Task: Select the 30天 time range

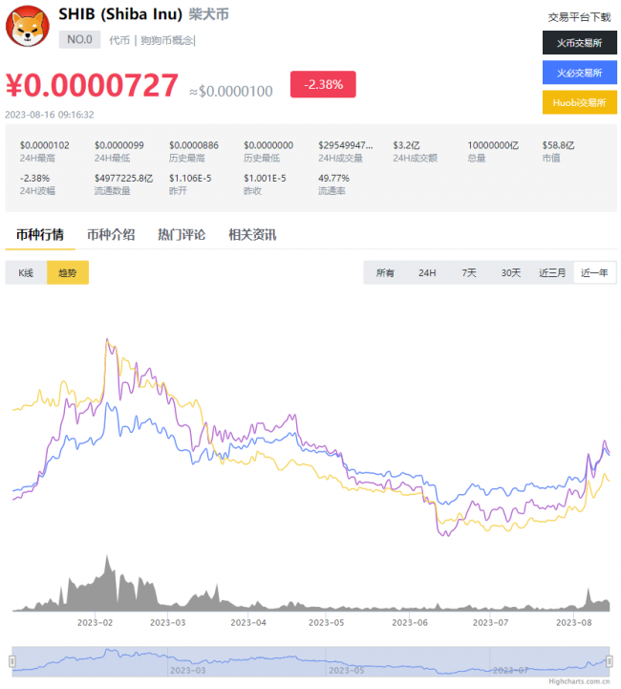Action: (x=511, y=273)
